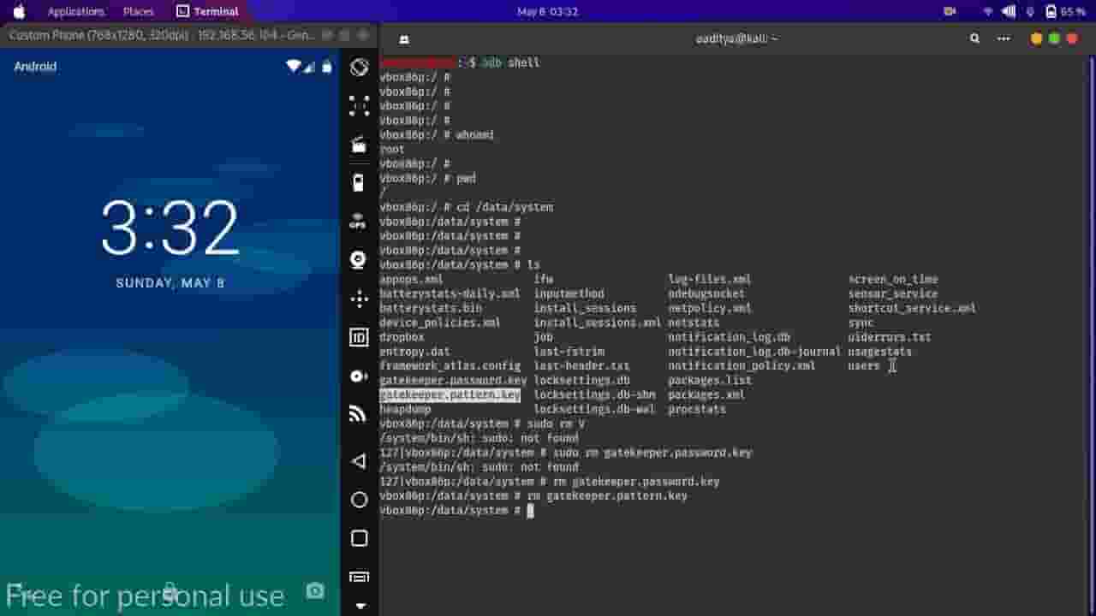Open the remote control arrows widget

[x=360, y=299]
